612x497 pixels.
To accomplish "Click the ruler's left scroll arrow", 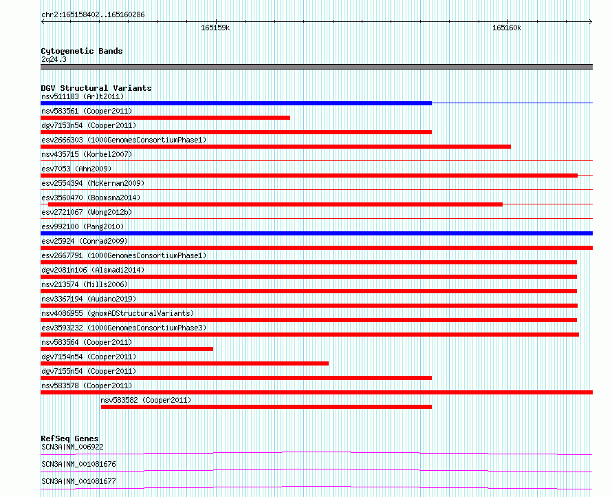I will 43,21.
